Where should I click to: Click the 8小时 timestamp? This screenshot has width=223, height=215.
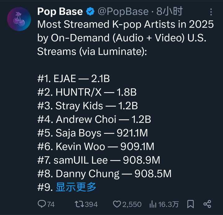pos(169,12)
